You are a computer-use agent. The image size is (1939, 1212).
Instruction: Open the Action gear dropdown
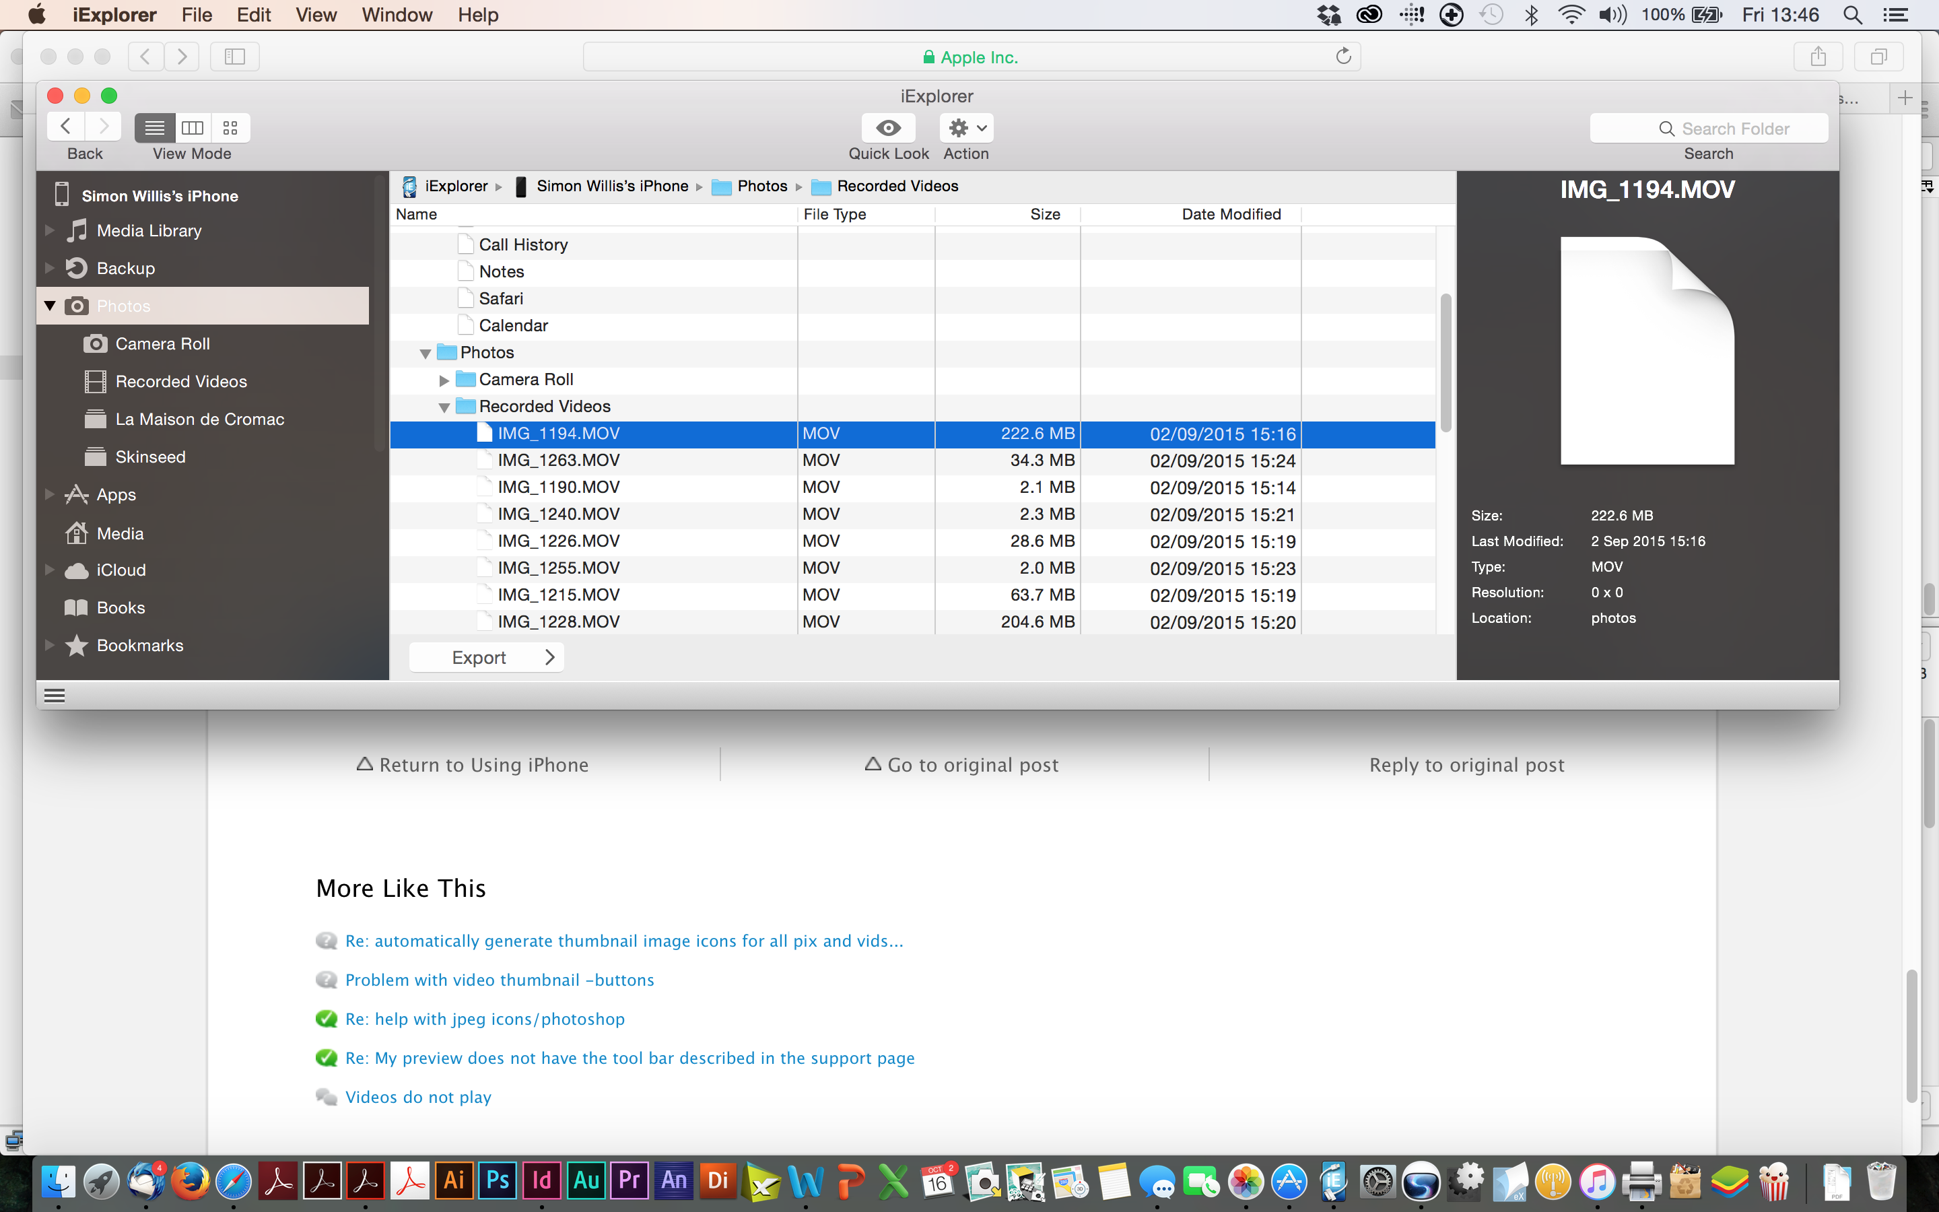966,127
